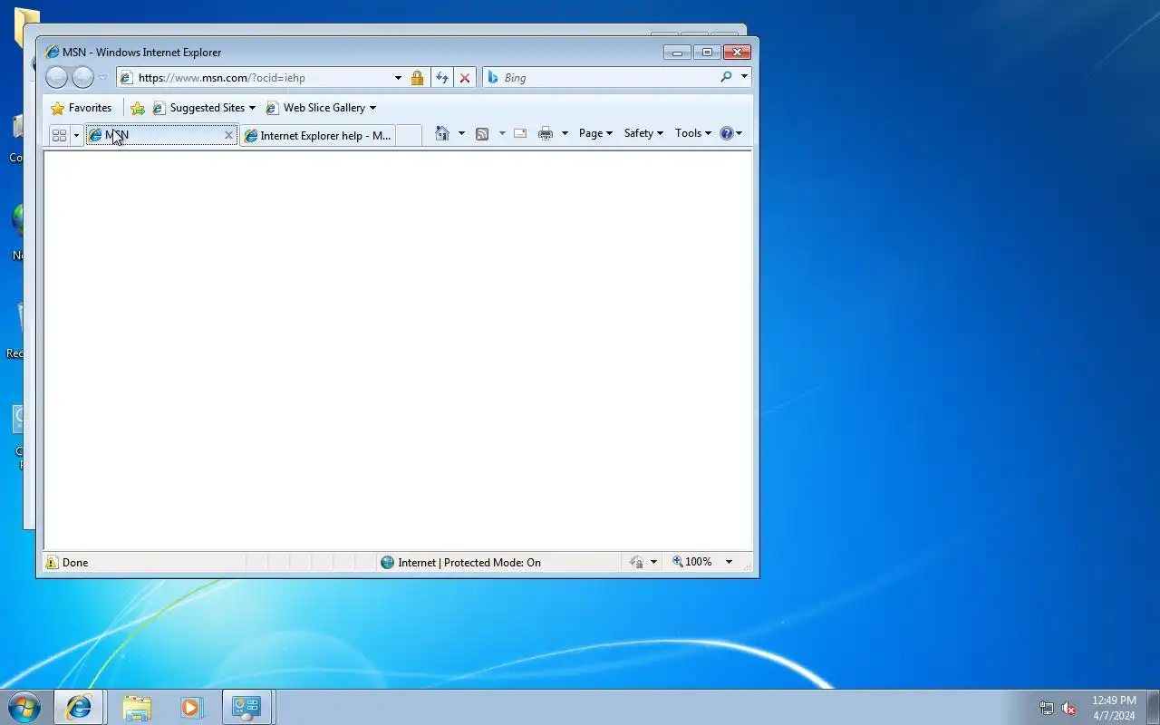Viewport: 1160px width, 725px height.
Task: Open Windows Media Player from the taskbar
Action: [191, 707]
